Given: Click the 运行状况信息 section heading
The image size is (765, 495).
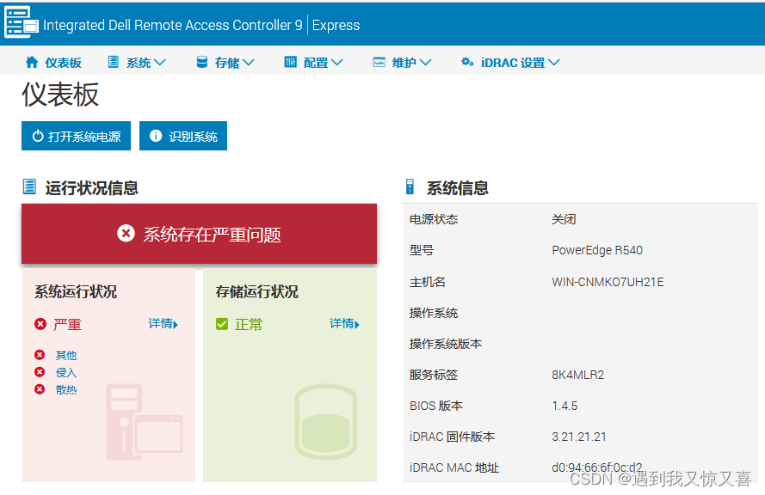Looking at the screenshot, I should pyautogui.click(x=92, y=187).
